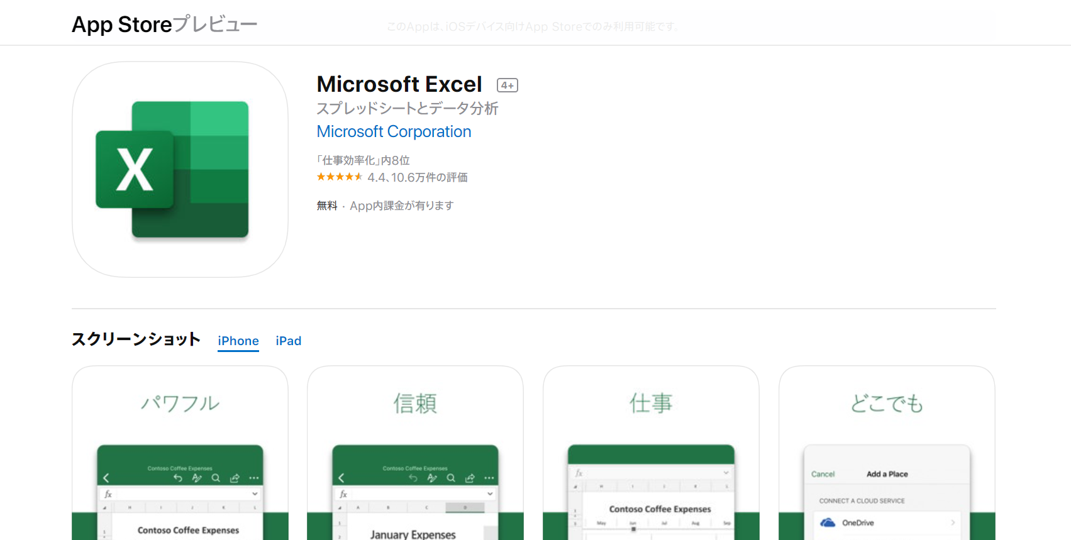
Task: Click Add a Place title text
Action: point(887,474)
